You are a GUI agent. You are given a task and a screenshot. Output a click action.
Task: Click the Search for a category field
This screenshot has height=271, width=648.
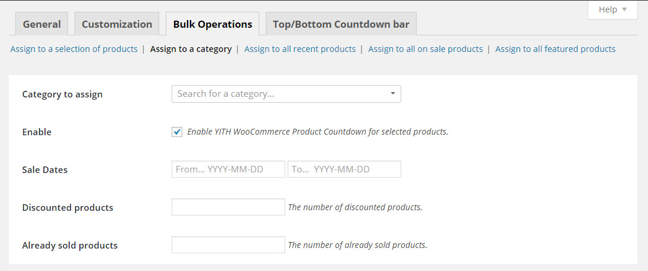pyautogui.click(x=278, y=94)
